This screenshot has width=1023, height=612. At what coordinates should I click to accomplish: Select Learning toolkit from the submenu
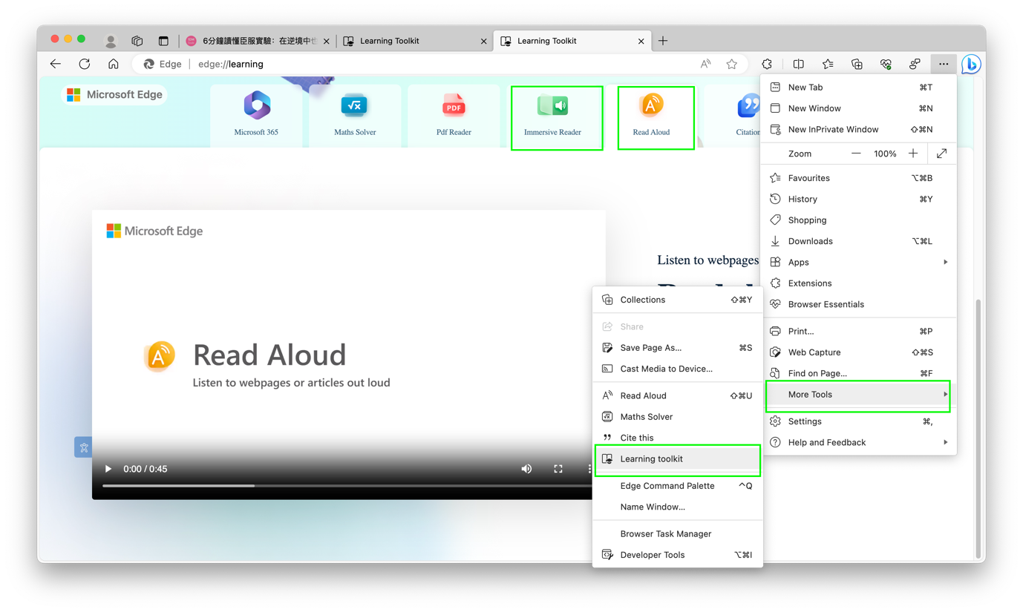pyautogui.click(x=677, y=459)
